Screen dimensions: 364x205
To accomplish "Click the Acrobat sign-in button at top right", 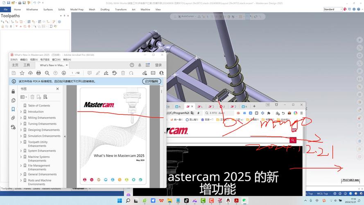I will coord(158,65).
